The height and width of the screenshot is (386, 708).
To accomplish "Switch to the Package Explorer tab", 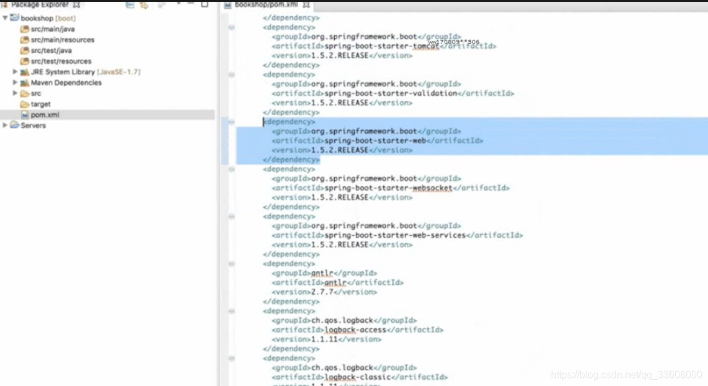I will click(x=40, y=4).
